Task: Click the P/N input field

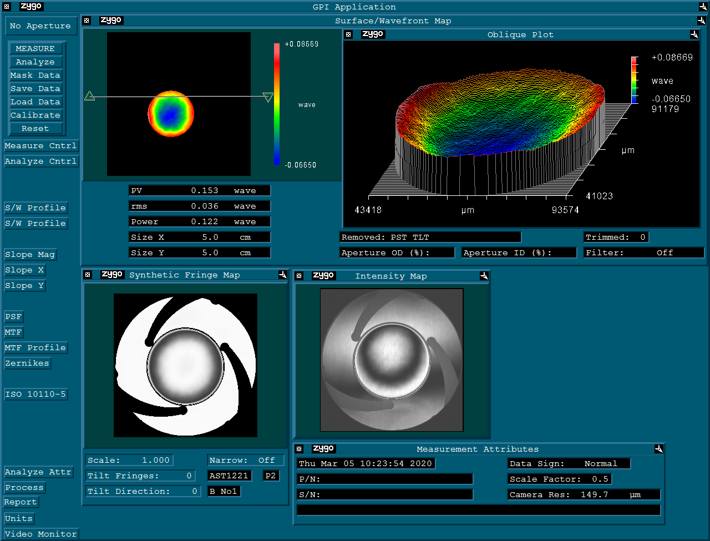Action: [x=385, y=479]
